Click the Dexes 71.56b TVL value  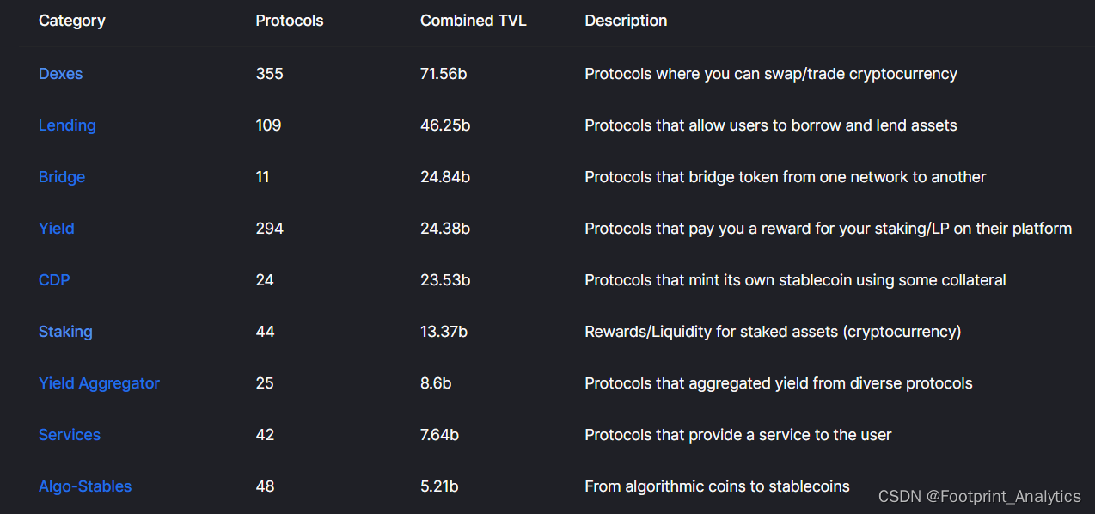pos(444,74)
